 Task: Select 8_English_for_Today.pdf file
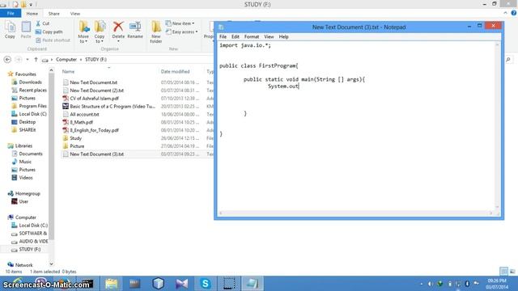pos(94,130)
